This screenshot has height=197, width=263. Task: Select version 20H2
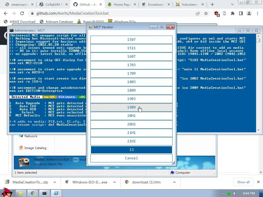131,124
